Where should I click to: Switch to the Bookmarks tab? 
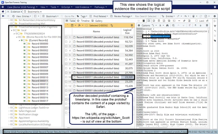tap(33, 11)
